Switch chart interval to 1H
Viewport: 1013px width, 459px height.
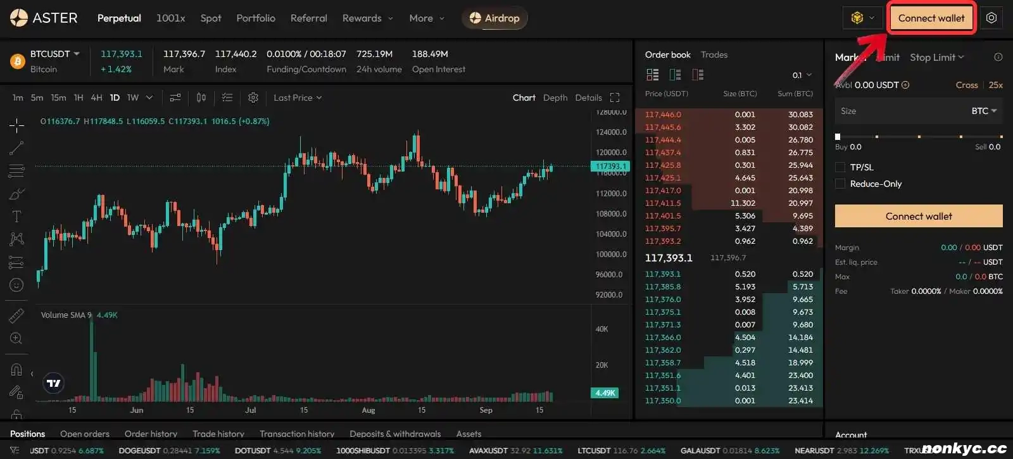click(79, 97)
